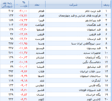Select company قند اصفهان
112x101 pixels.
tap(94, 29)
